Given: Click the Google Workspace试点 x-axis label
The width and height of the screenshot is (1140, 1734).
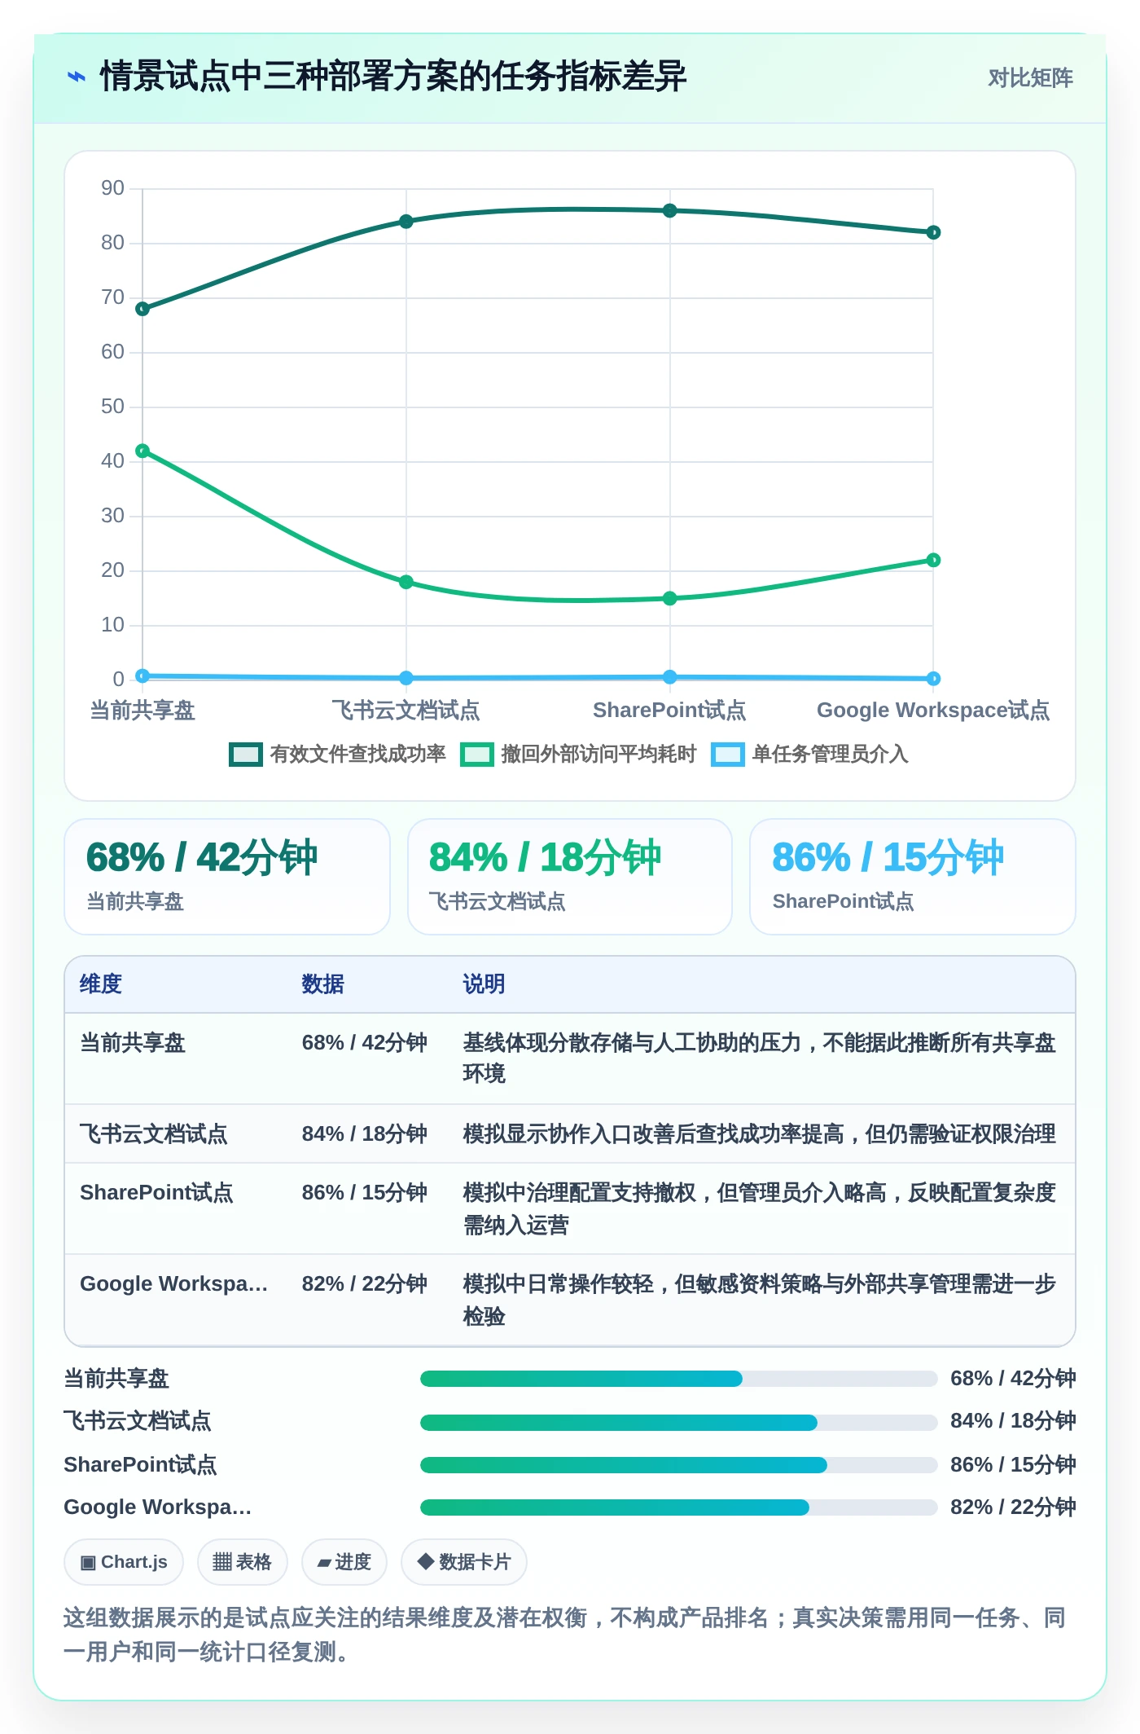Looking at the screenshot, I should point(933,711).
